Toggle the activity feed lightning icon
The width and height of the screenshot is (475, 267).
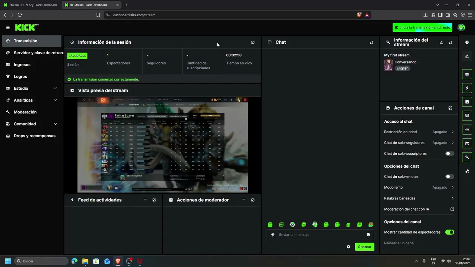tap(467, 88)
